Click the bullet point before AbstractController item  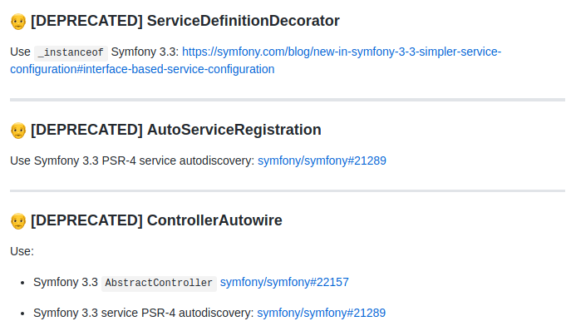pos(22,283)
